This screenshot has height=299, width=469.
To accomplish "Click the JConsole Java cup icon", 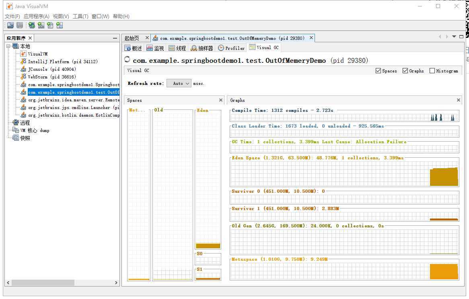I will [x=23, y=69].
